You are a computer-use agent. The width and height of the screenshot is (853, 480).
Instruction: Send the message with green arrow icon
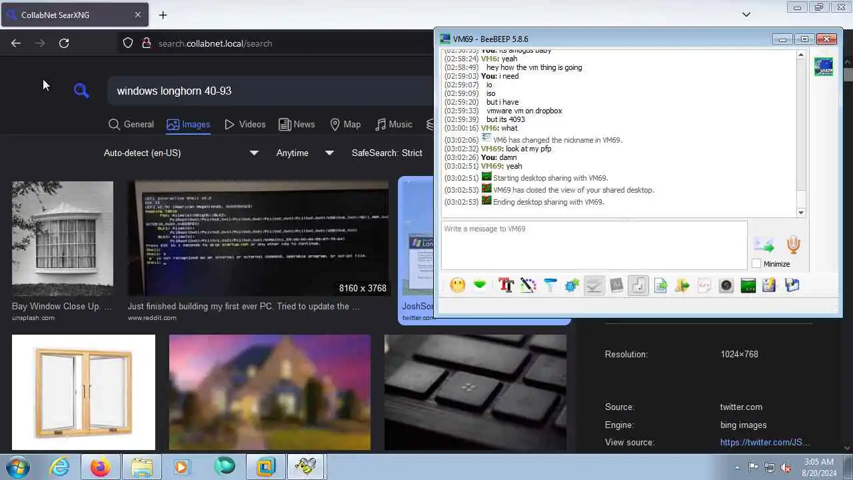coord(764,245)
